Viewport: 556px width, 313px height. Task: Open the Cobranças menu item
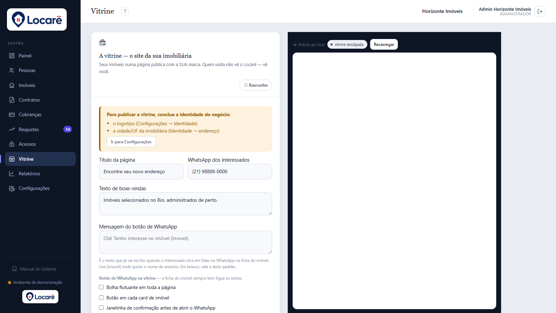[x=40, y=114]
